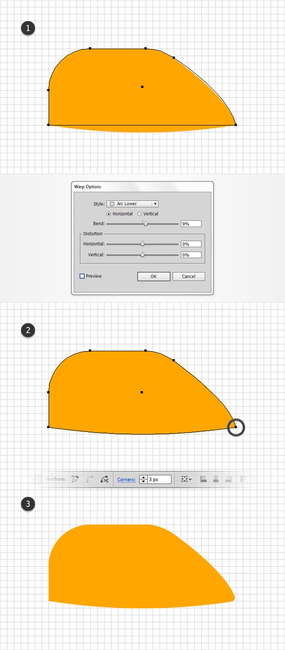The width and height of the screenshot is (285, 650).
Task: Click the Horizontal distortion slider handle
Action: point(142,244)
